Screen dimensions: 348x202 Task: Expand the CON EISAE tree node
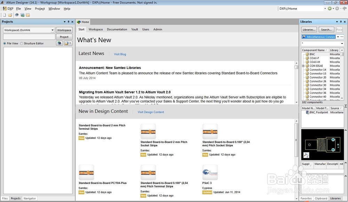[303, 66]
